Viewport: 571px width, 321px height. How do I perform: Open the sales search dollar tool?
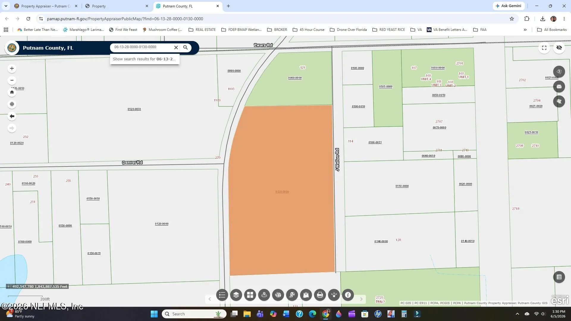point(559,72)
